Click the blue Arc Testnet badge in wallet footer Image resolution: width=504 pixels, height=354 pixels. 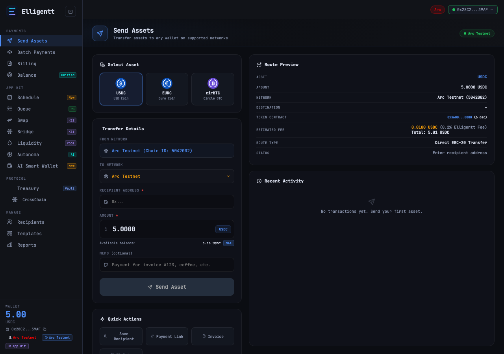click(x=57, y=337)
